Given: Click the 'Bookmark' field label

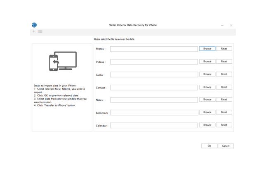Looking at the screenshot, I should coord(102,113).
